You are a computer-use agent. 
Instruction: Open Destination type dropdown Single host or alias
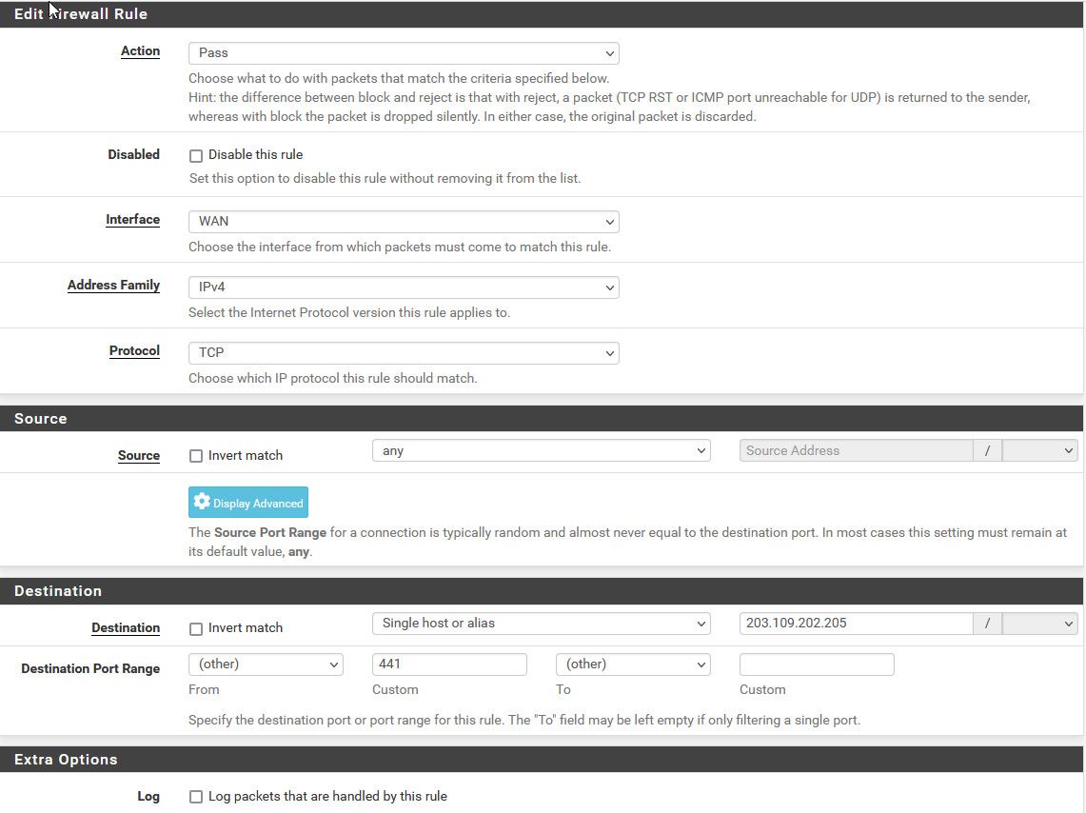[541, 624]
